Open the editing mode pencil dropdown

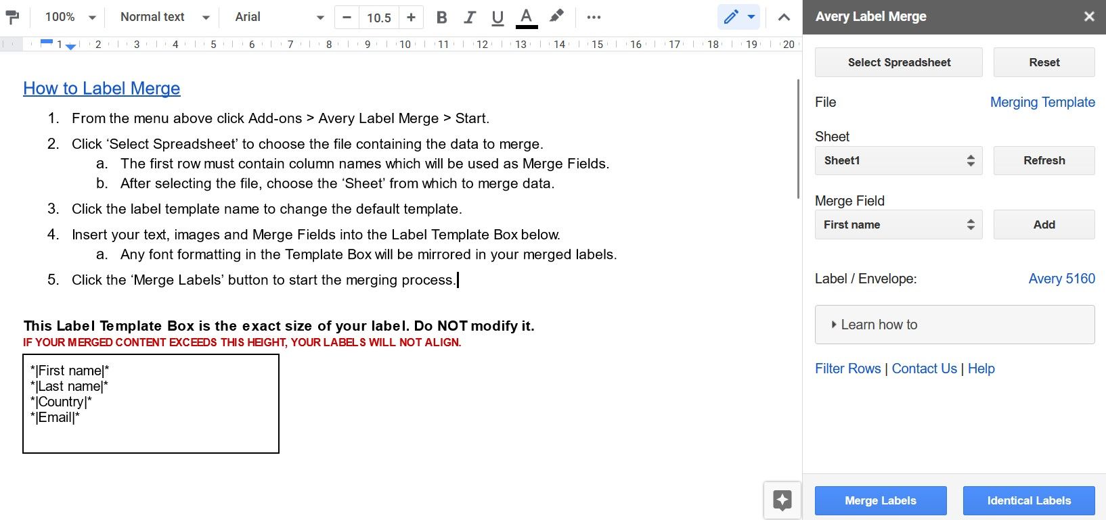click(x=738, y=17)
